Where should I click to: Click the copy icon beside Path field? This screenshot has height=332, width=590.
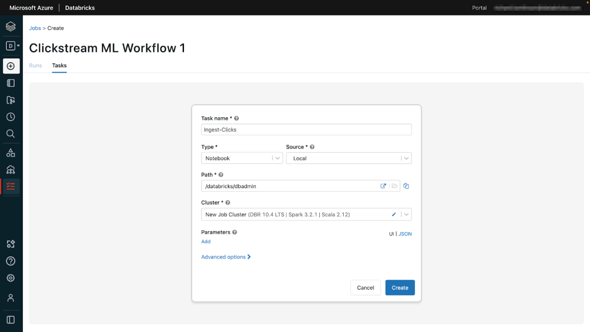click(x=406, y=186)
